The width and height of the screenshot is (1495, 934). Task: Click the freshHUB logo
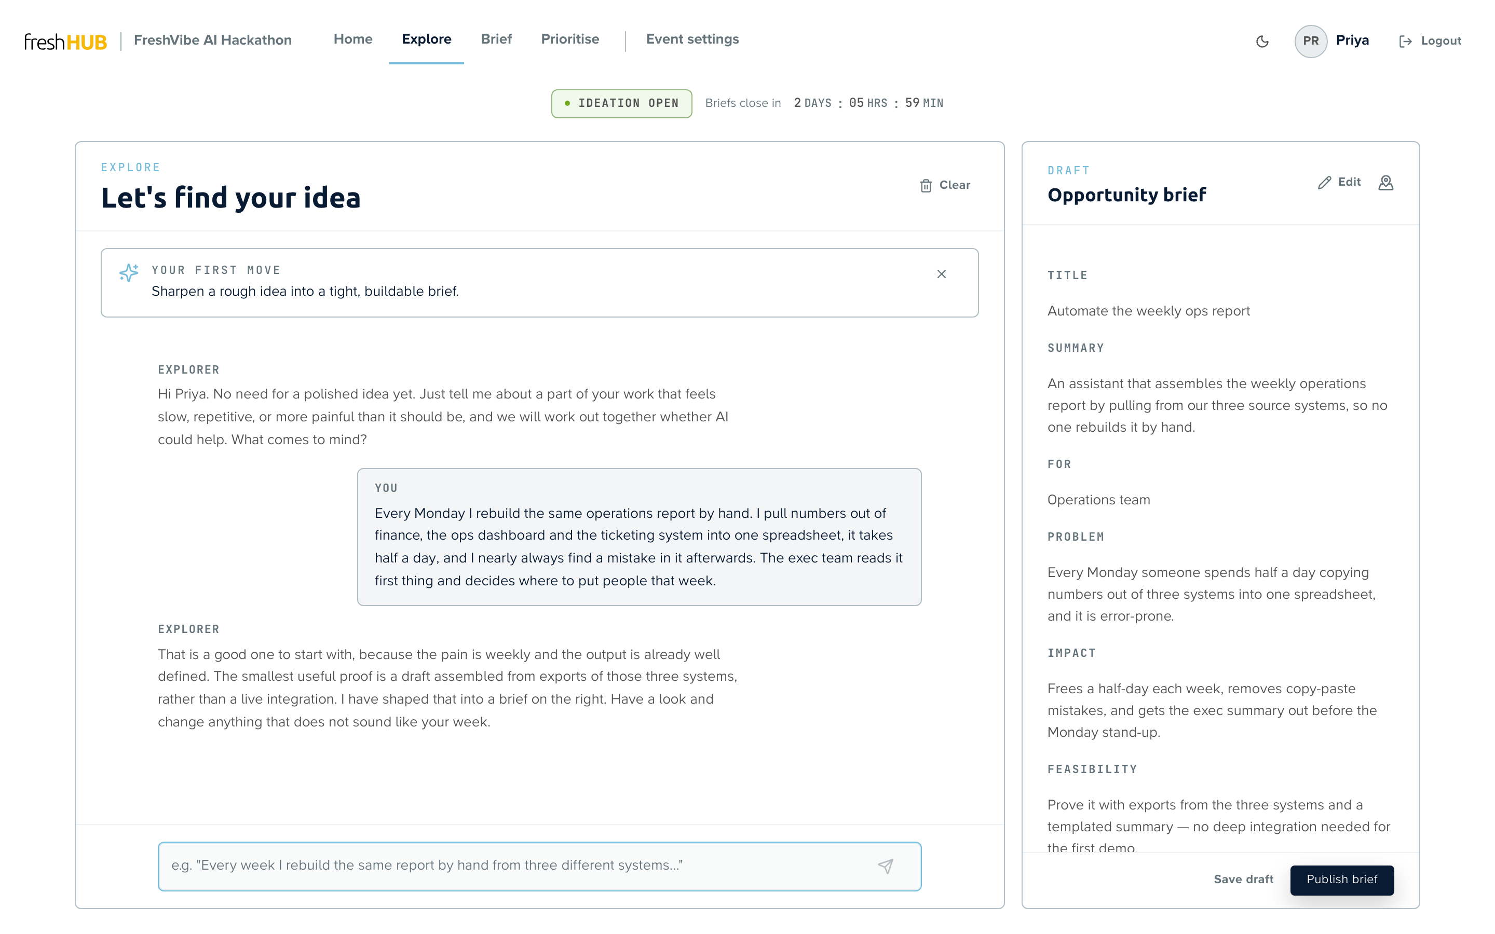(x=65, y=42)
